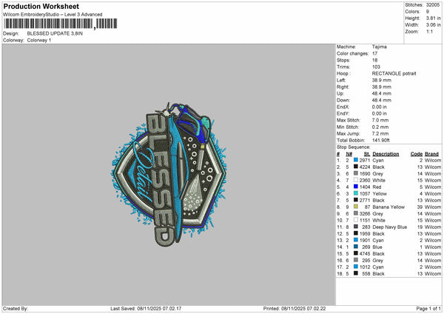Click the code 39 in the Banana Yellow row
This screenshot has width=444, height=314.
[420, 207]
